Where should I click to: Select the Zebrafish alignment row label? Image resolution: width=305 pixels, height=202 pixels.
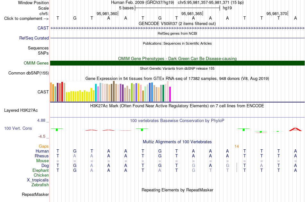(x=40, y=185)
